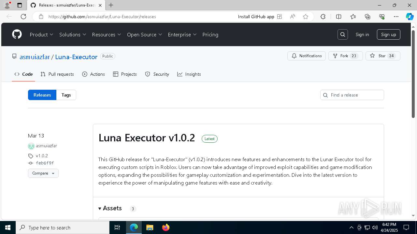The height and width of the screenshot is (234, 417).
Task: Switch to the Code tab
Action: (x=23, y=74)
